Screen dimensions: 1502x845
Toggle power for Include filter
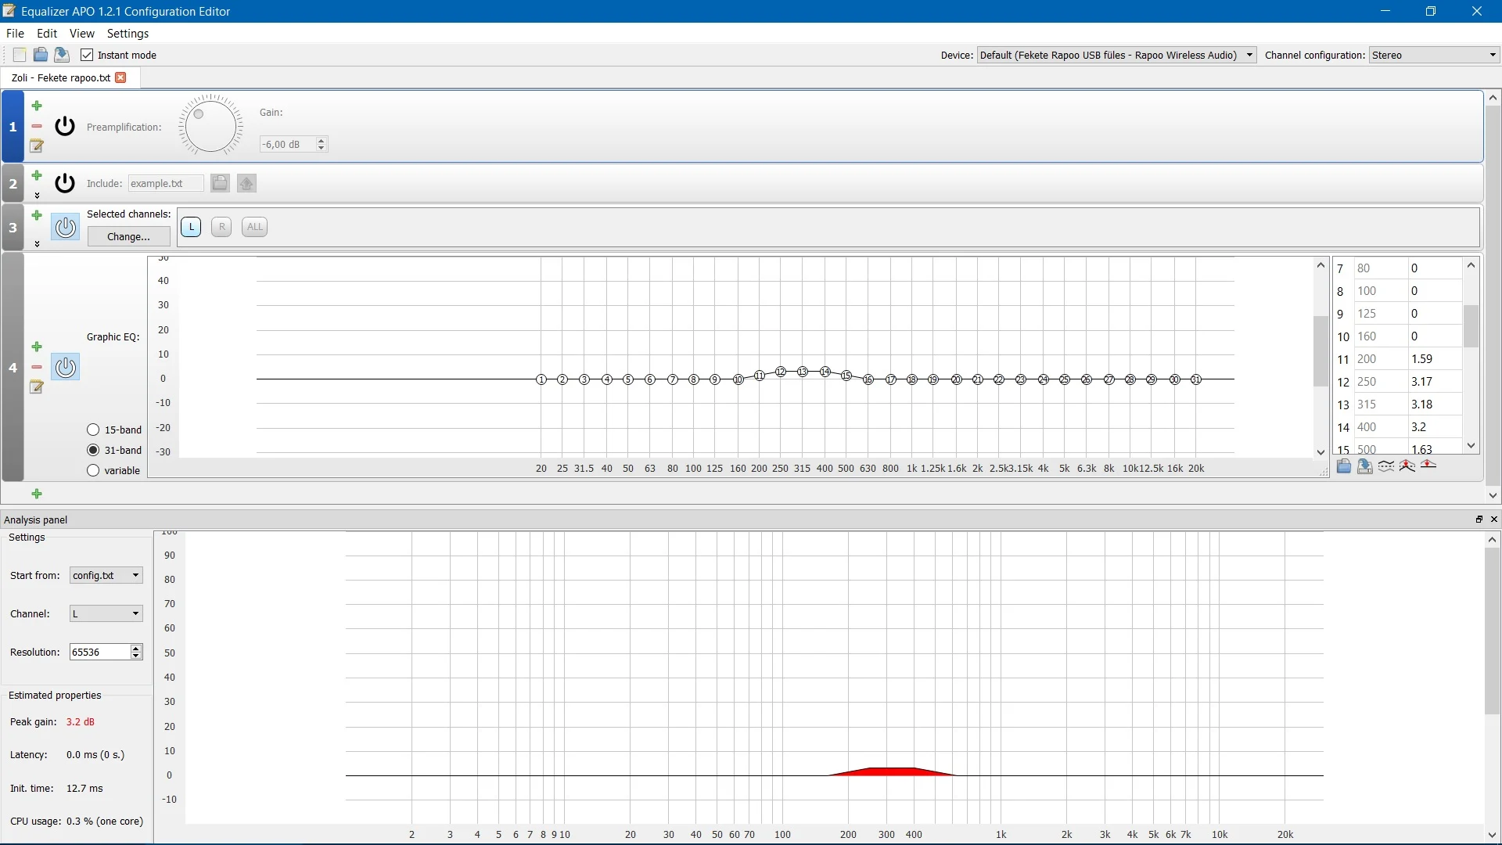(x=65, y=183)
